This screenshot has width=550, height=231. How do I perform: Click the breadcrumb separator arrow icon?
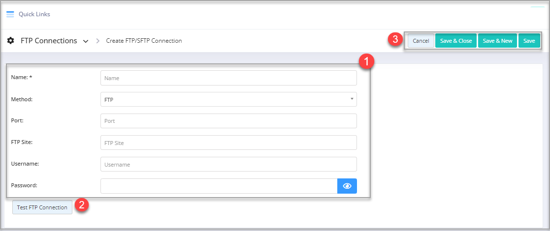click(98, 41)
